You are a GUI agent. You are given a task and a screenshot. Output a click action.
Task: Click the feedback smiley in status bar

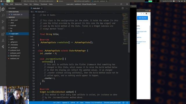[x=123, y=103]
